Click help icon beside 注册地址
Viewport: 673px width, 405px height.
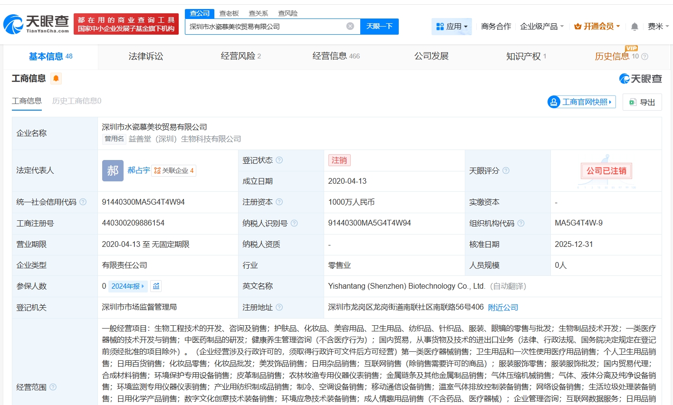279,308
